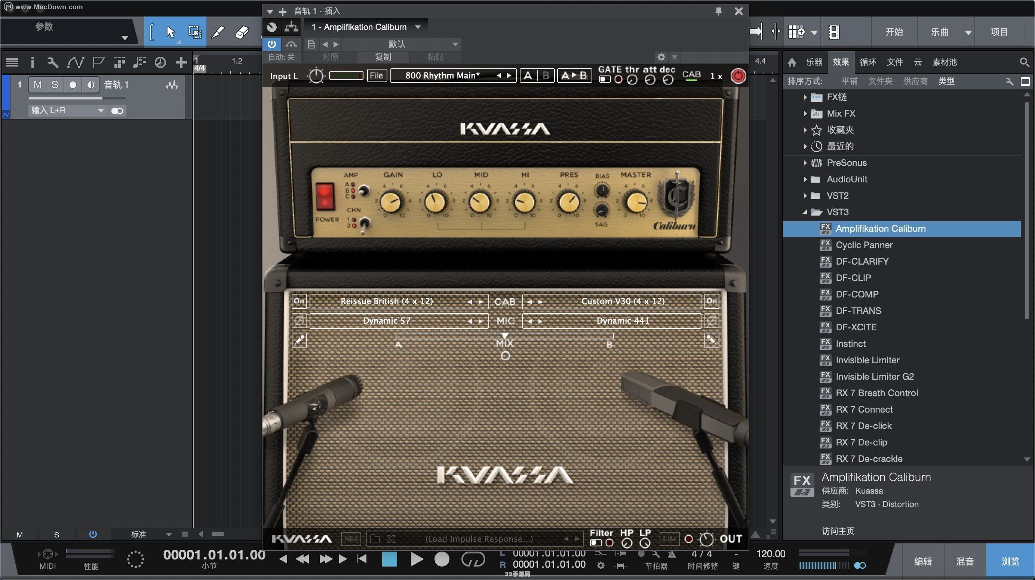Add a new track with plus icon
The height and width of the screenshot is (580, 1035).
(x=181, y=62)
